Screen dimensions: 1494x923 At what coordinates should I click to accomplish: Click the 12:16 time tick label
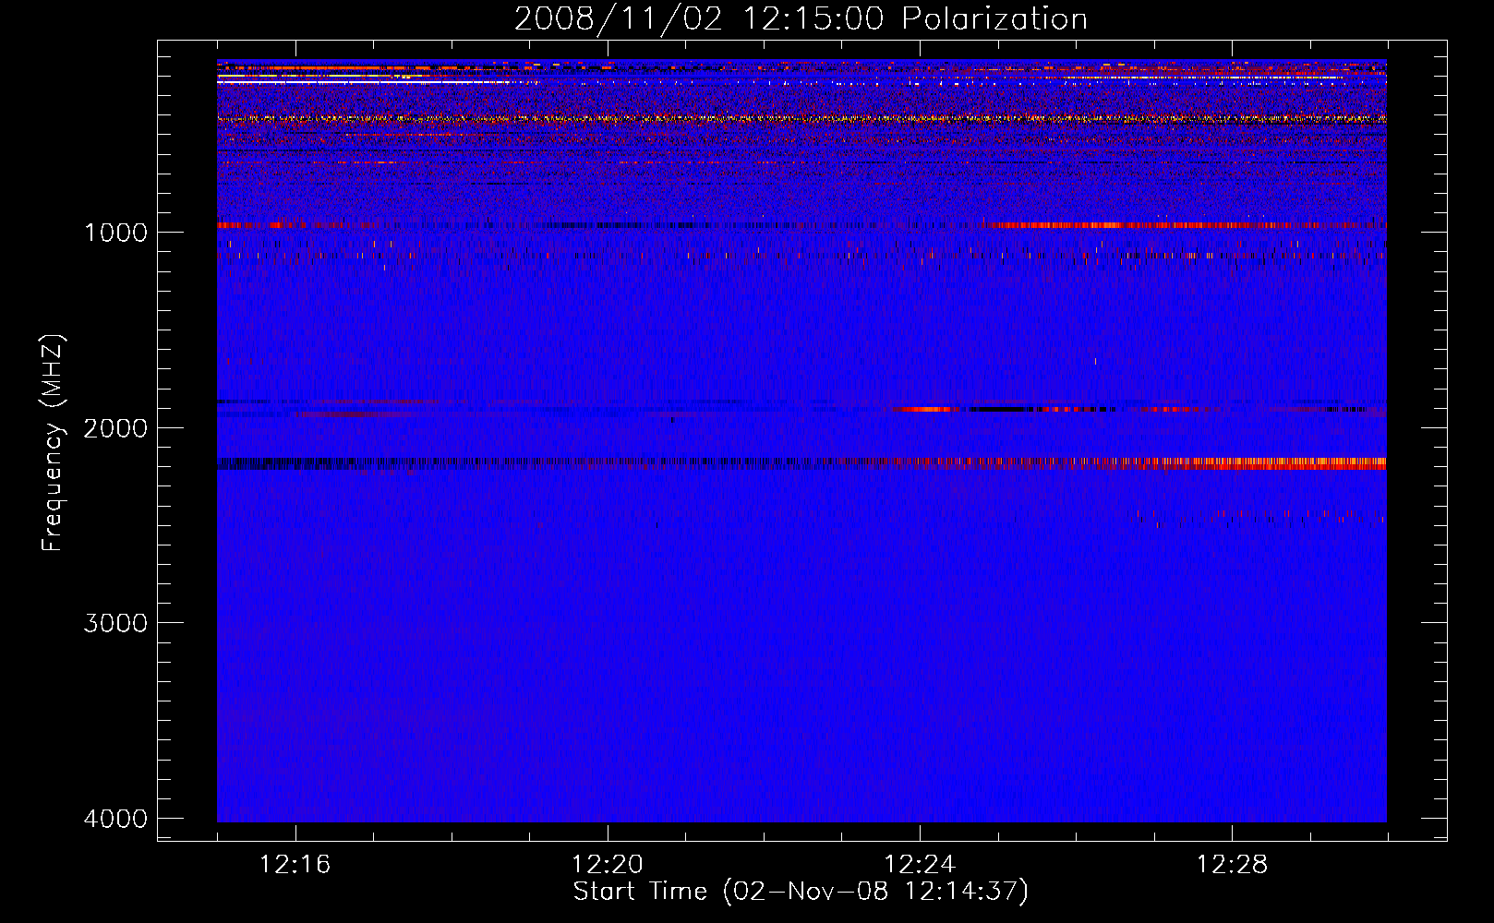click(295, 865)
